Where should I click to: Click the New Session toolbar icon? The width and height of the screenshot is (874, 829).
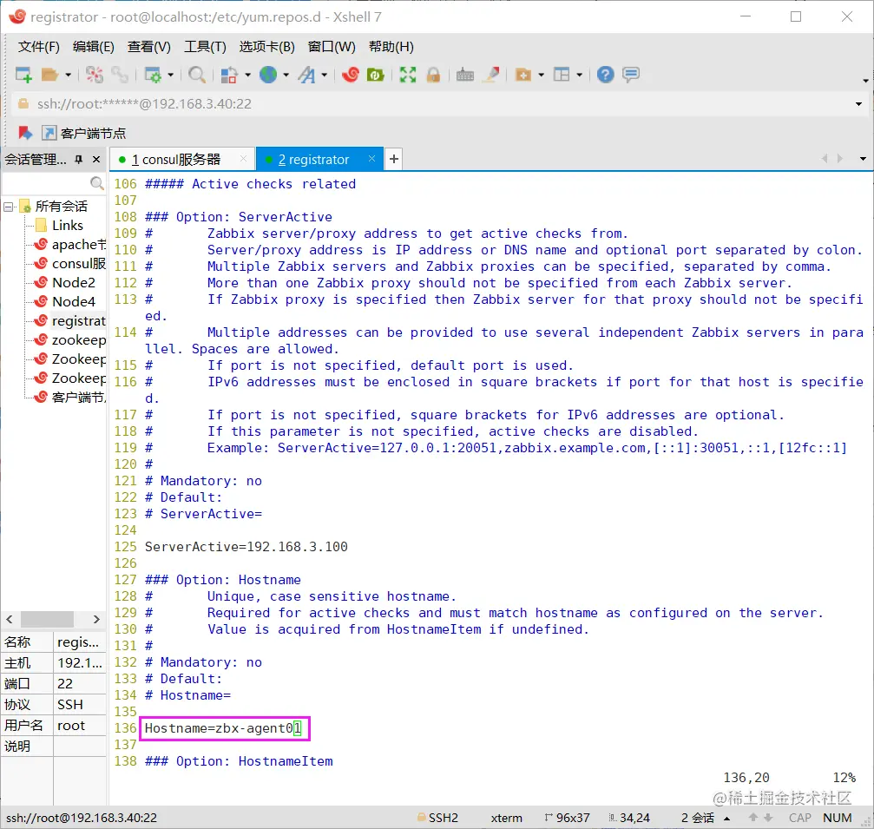click(23, 74)
